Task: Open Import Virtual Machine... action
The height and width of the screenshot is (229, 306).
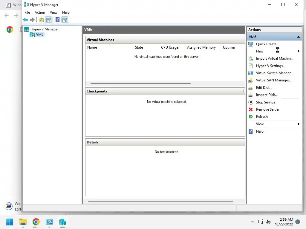Action: (275, 58)
